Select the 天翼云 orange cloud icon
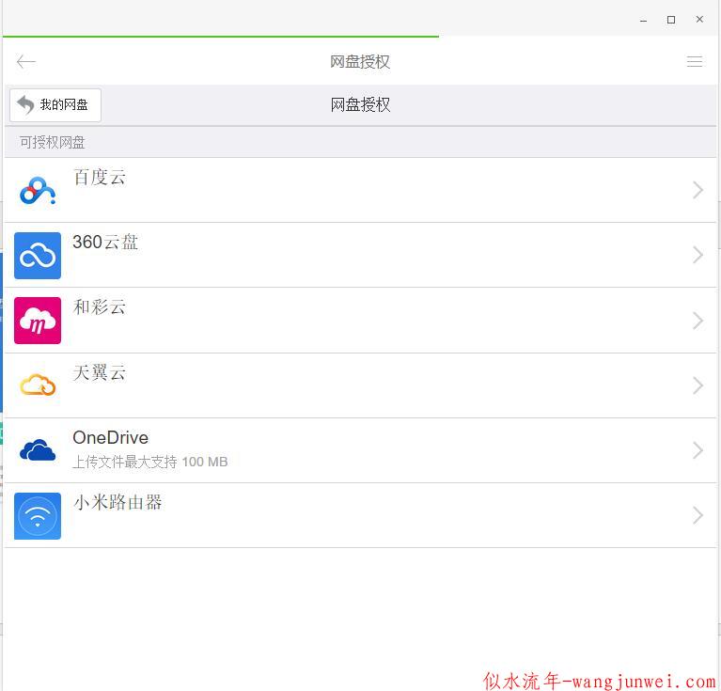Viewport: 721px width, 691px height. [38, 385]
